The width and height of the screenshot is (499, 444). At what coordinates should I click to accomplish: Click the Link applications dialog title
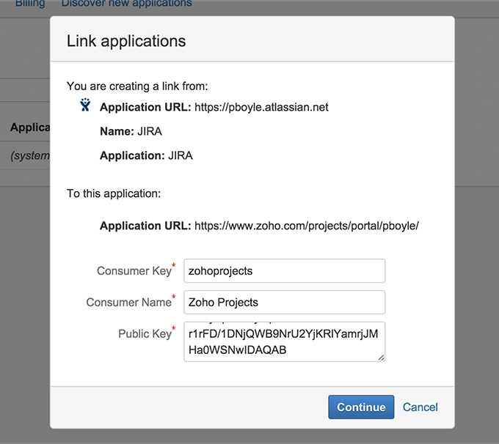[126, 40]
